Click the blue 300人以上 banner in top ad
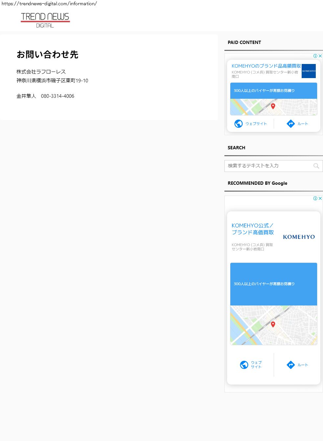The height and width of the screenshot is (441, 323). (x=273, y=91)
